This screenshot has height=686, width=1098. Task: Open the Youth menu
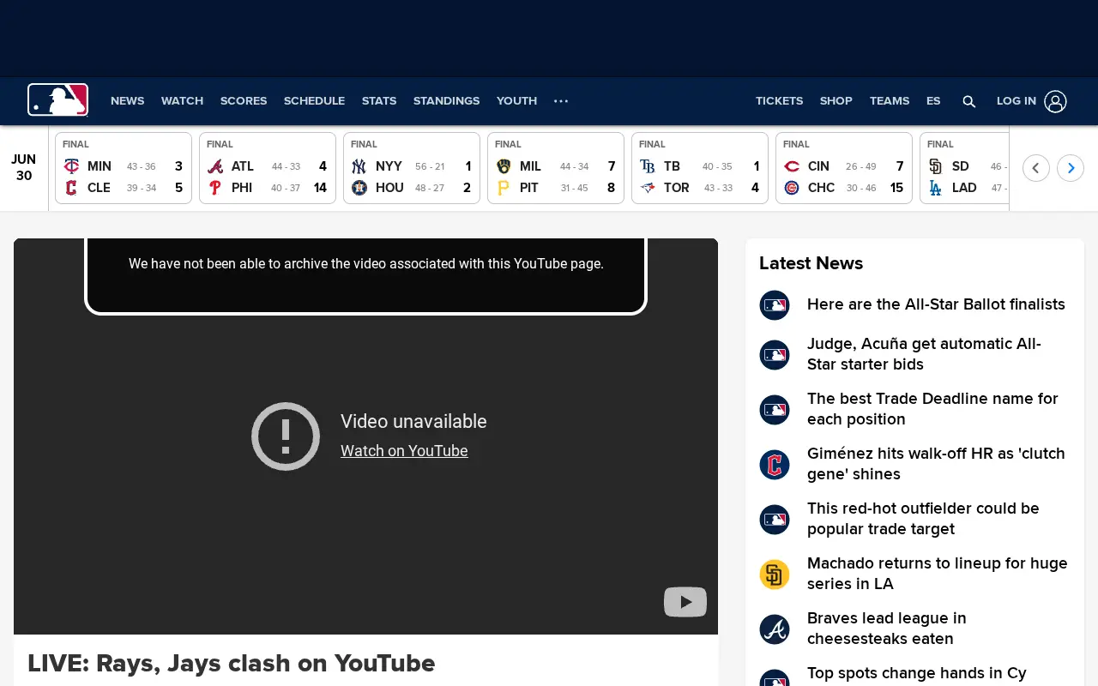(516, 101)
